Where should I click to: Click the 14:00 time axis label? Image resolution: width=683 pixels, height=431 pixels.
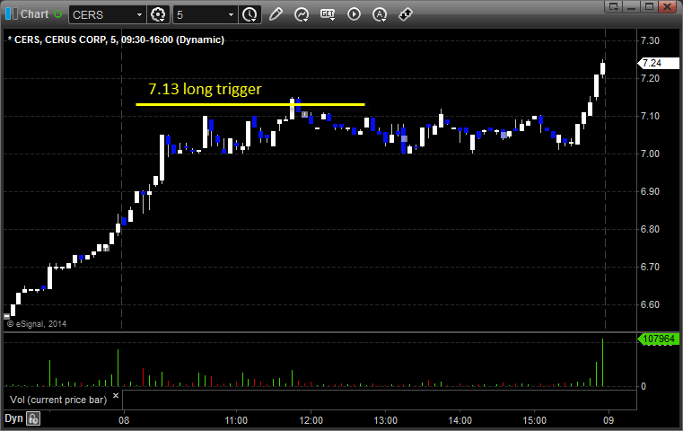tap(460, 420)
